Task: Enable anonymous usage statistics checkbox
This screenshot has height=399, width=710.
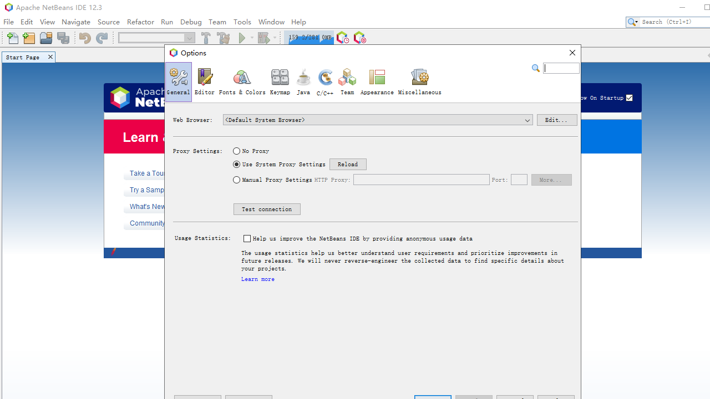Action: tap(247, 239)
